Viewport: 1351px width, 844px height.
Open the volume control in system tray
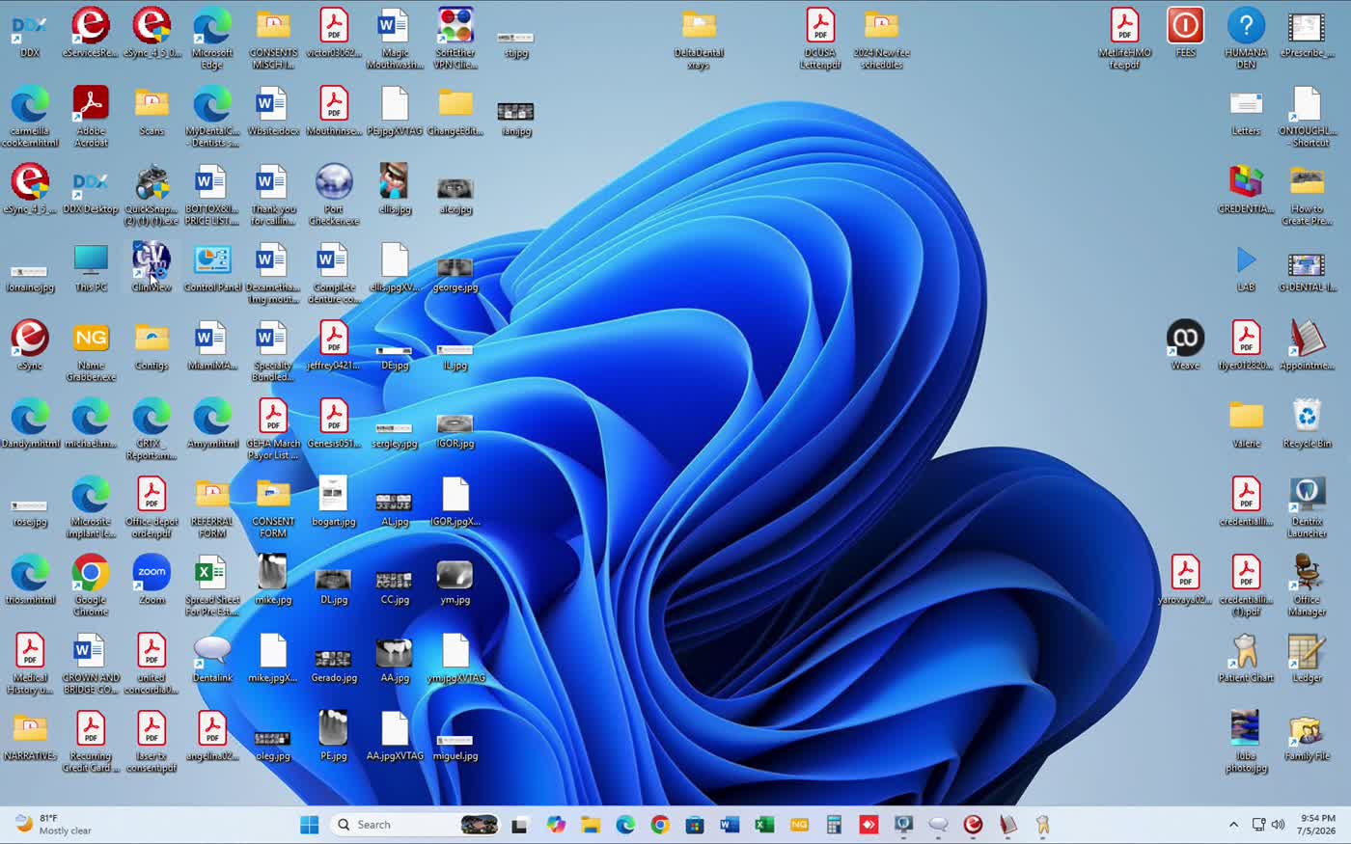(x=1279, y=825)
